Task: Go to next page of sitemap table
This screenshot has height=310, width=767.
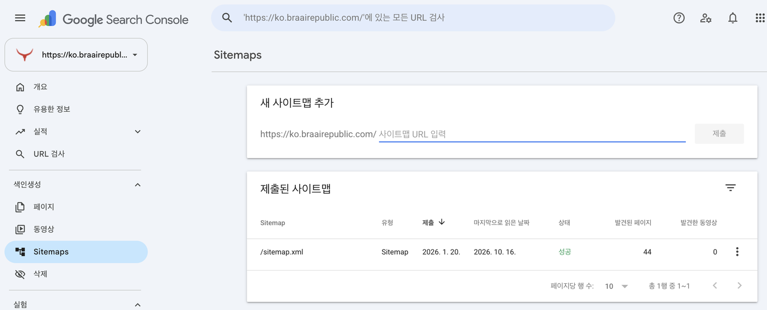Action: pos(740,285)
